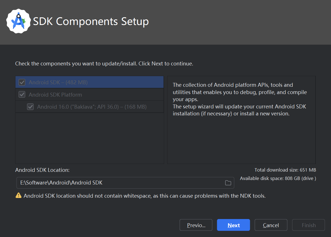Click the SDK Components Setup title
331x237 pixels.
(91, 21)
